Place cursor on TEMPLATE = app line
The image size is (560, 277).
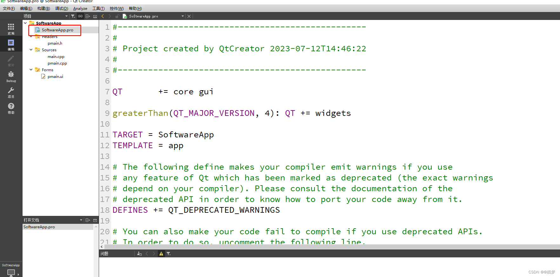[148, 146]
